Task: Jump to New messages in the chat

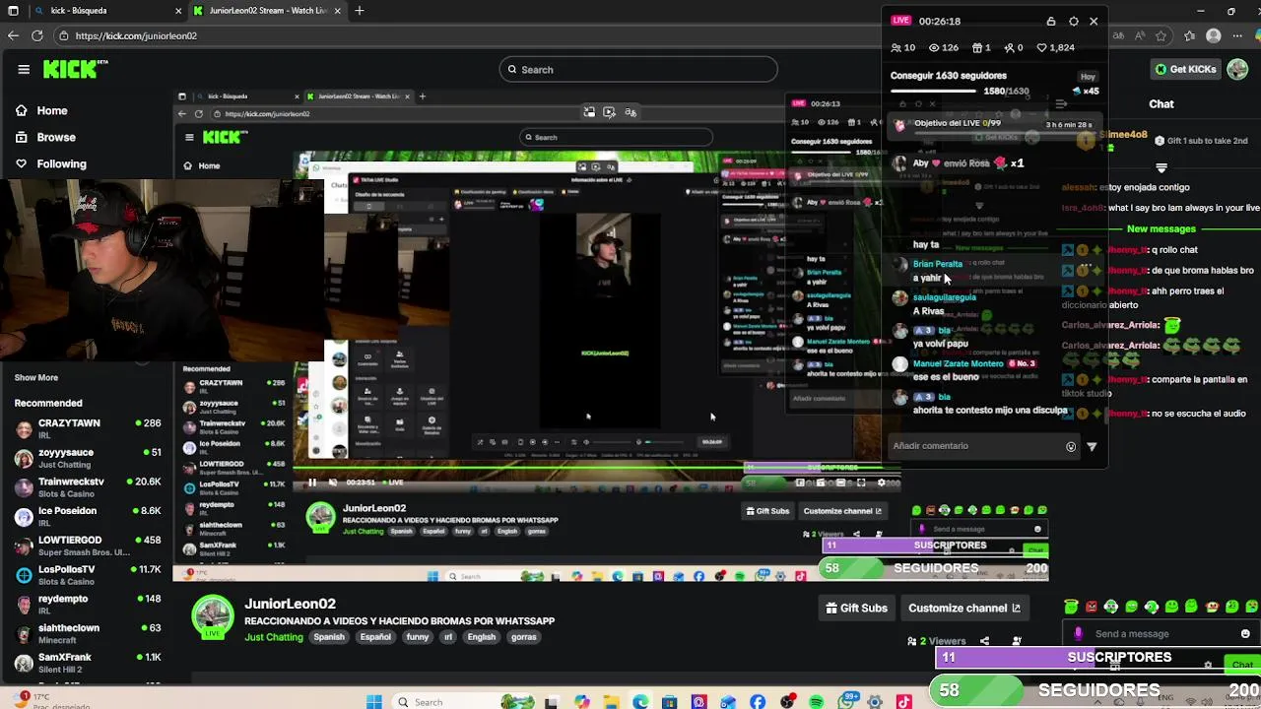Action: click(1161, 228)
